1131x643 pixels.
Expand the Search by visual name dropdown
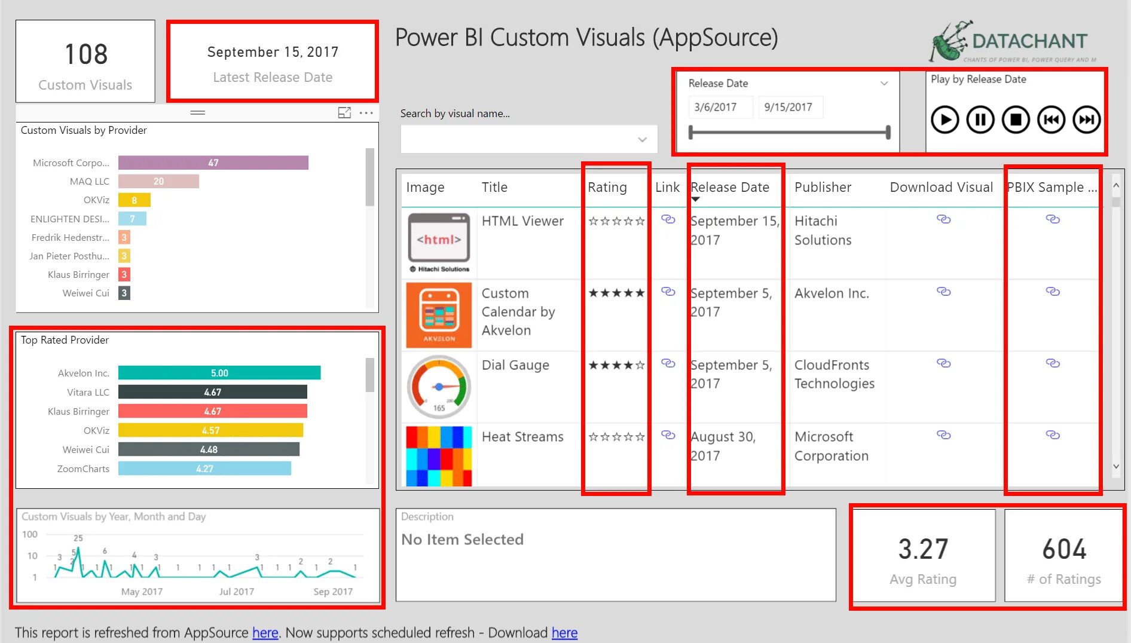pyautogui.click(x=642, y=139)
